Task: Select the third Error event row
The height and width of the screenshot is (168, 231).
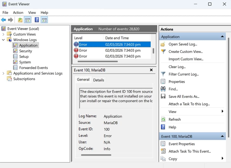Action: 112,56
